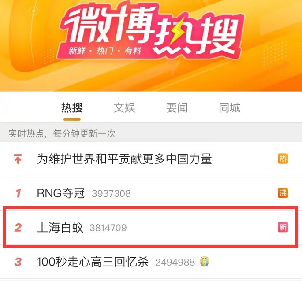302x281 pixels.
Task: Select the 热搜 tab
Action: (x=72, y=107)
